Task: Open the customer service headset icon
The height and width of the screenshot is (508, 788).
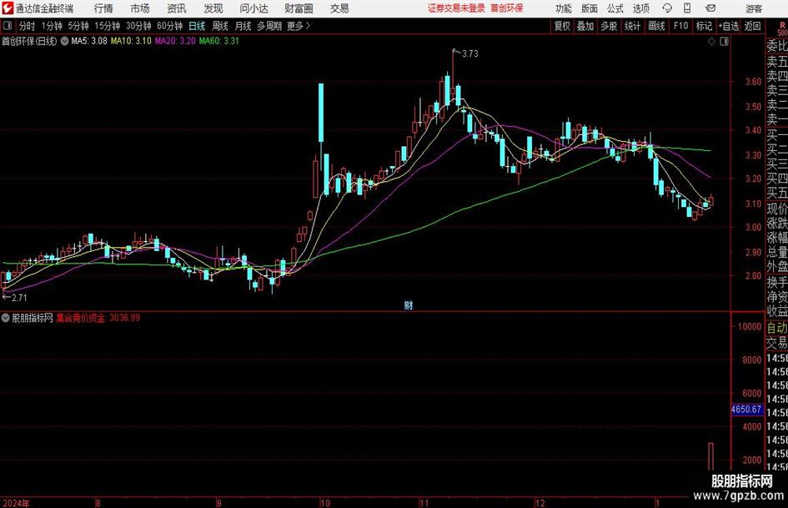Action: click(x=667, y=8)
